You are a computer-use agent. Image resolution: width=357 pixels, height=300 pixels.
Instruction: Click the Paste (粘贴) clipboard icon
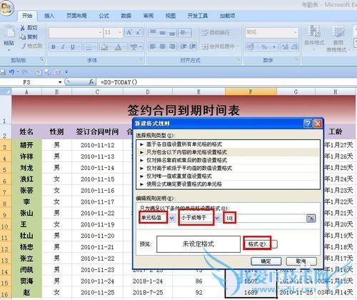point(9,31)
